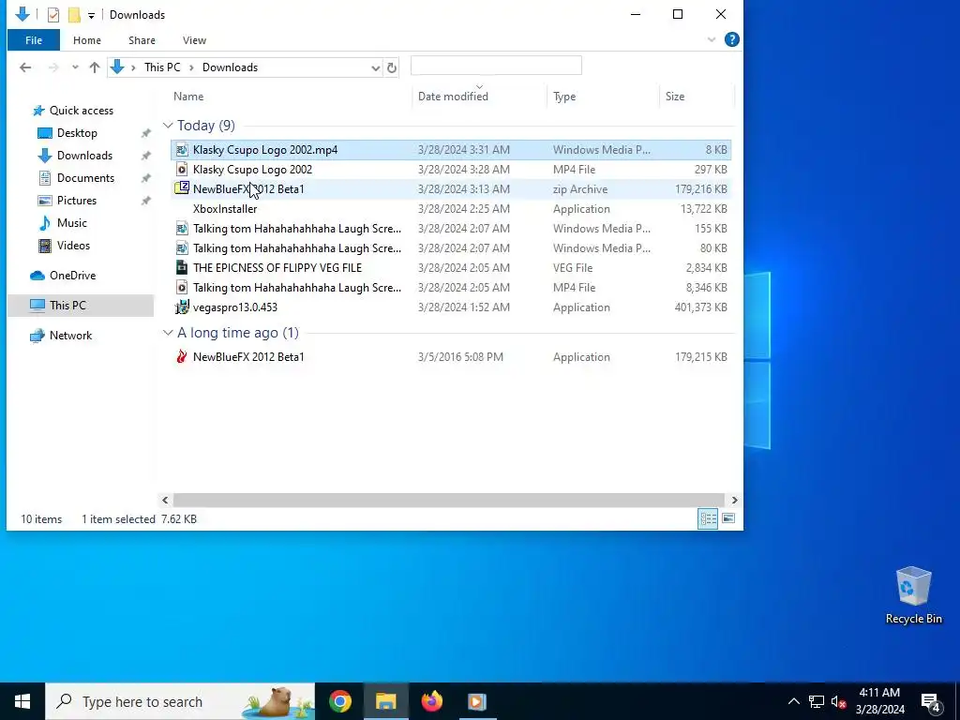The height and width of the screenshot is (720, 960).
Task: Sort by the Size column header
Action: (675, 97)
